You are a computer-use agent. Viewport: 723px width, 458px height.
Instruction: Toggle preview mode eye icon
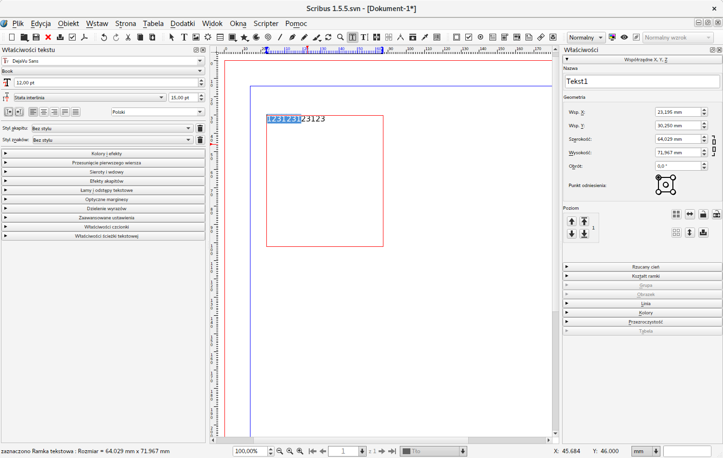[x=624, y=37]
